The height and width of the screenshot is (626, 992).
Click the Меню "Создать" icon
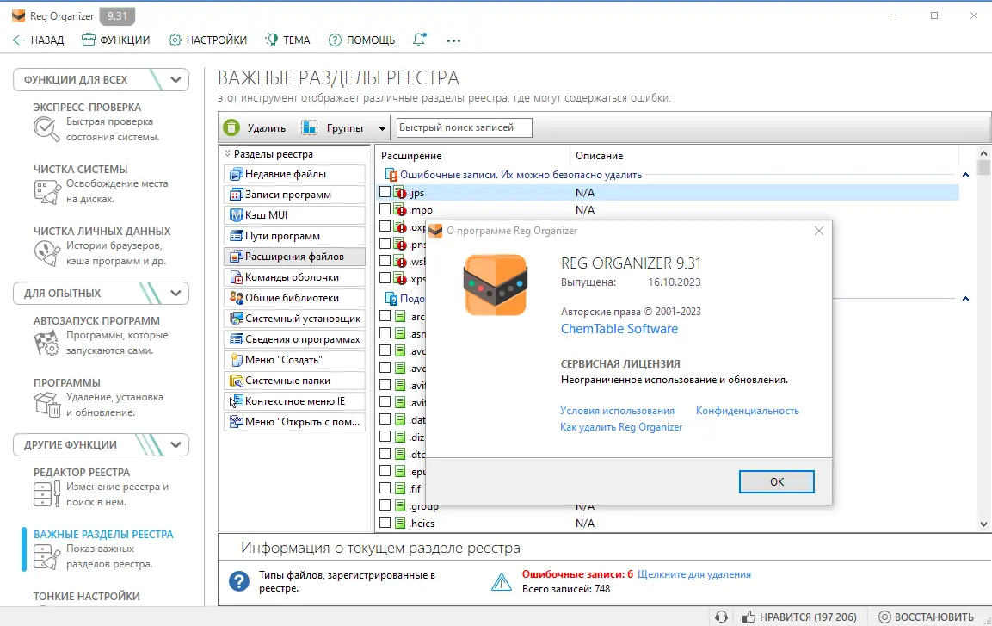point(236,360)
